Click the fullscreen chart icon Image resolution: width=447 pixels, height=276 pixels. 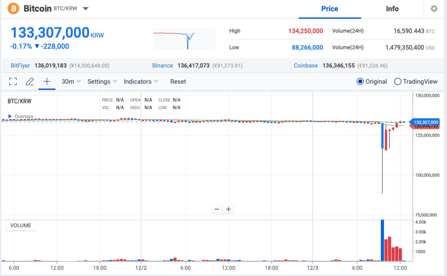pos(13,82)
